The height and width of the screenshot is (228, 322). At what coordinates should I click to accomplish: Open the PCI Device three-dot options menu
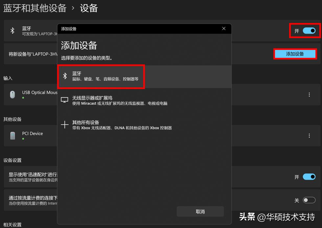[x=309, y=135]
